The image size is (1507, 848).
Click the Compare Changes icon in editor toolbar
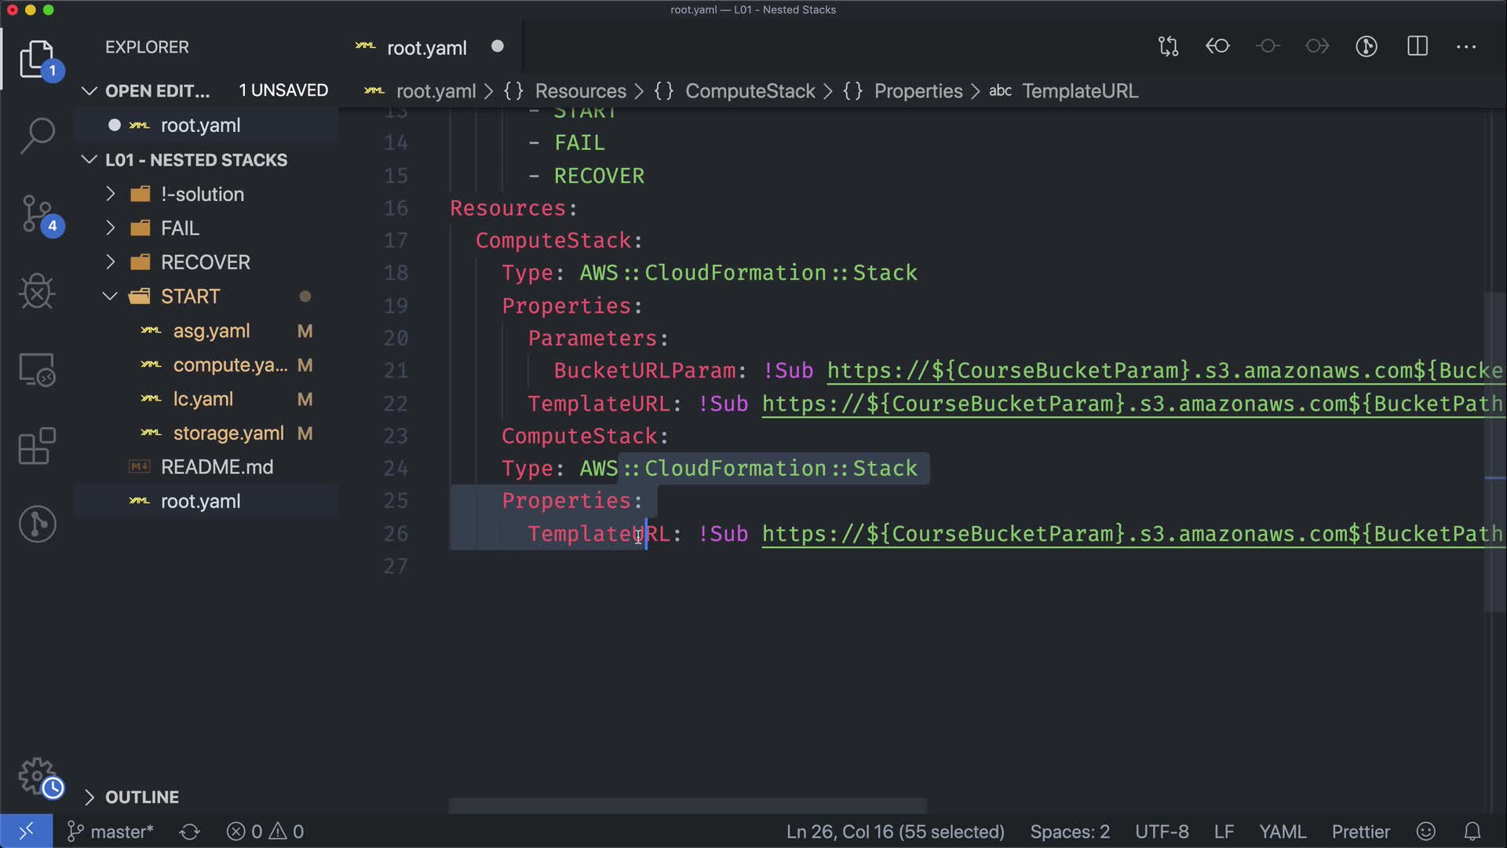[x=1168, y=46]
